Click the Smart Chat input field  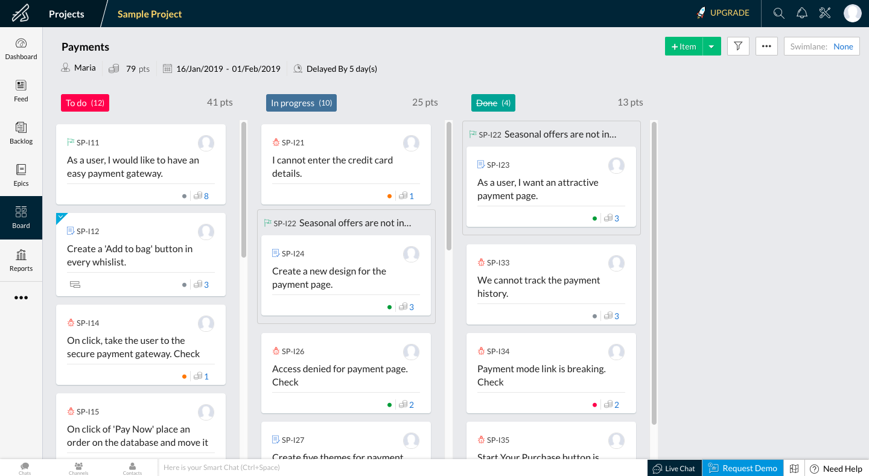[x=398, y=468]
